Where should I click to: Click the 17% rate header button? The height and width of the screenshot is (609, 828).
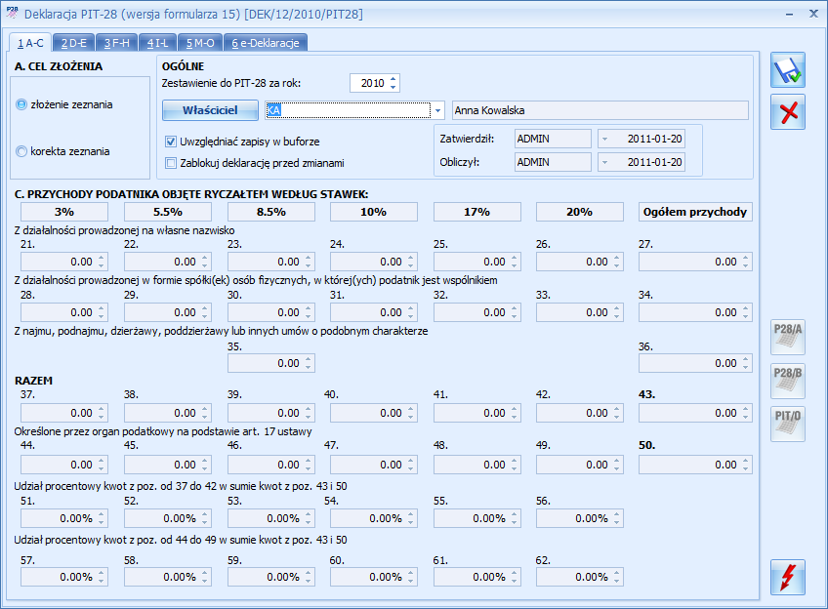477,212
